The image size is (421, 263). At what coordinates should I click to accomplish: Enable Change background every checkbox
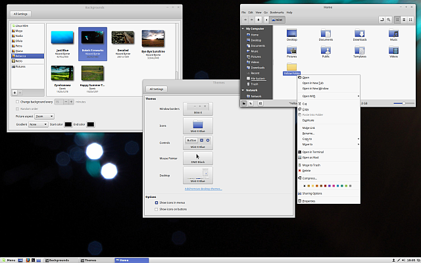[x=17, y=102]
